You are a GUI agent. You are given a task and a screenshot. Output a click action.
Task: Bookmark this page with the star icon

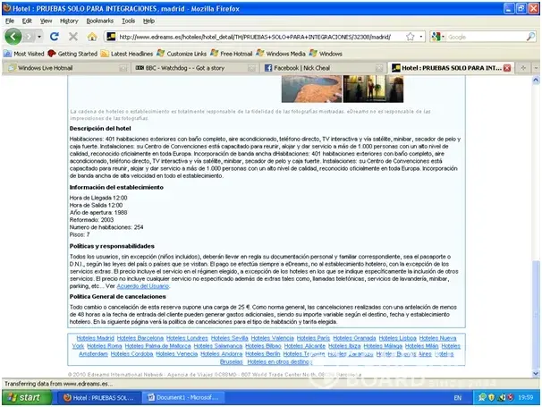[x=410, y=37]
